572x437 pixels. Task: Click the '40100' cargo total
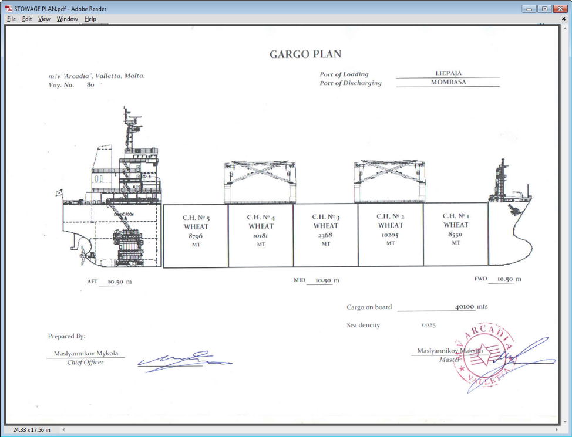click(x=465, y=307)
